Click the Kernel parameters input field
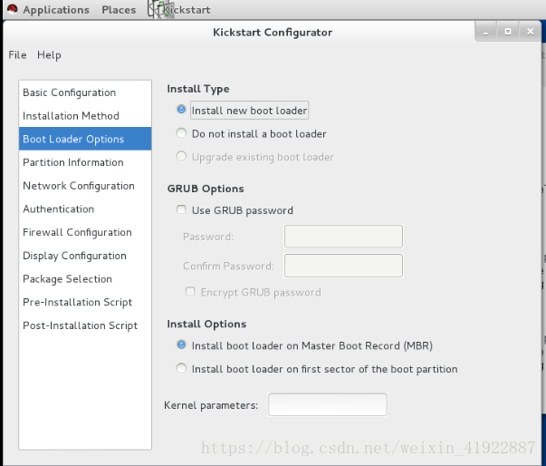 pyautogui.click(x=327, y=404)
